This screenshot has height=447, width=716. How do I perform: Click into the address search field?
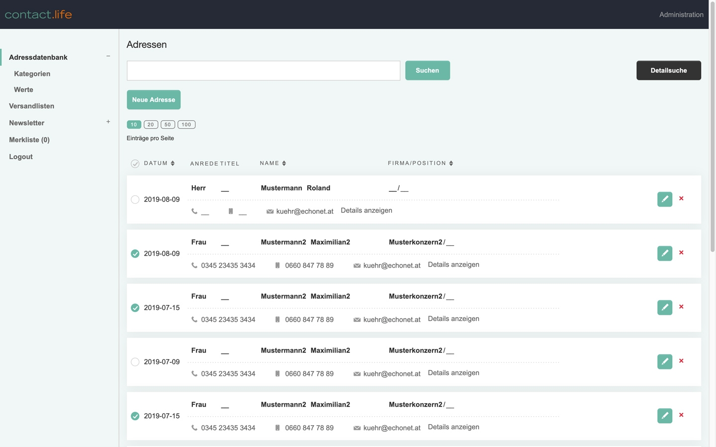(x=263, y=71)
